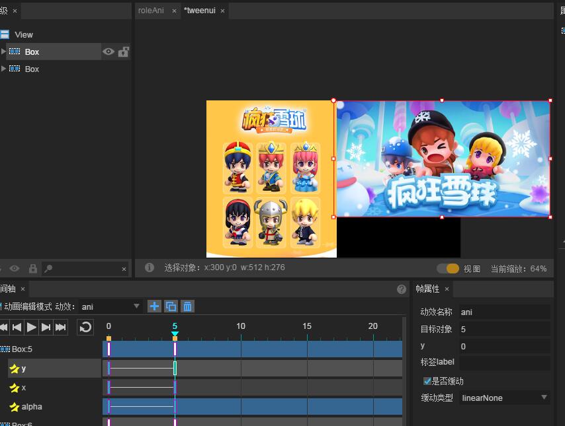Image resolution: width=565 pixels, height=426 pixels.
Task: Toggle loop playback button
Action: [85, 327]
